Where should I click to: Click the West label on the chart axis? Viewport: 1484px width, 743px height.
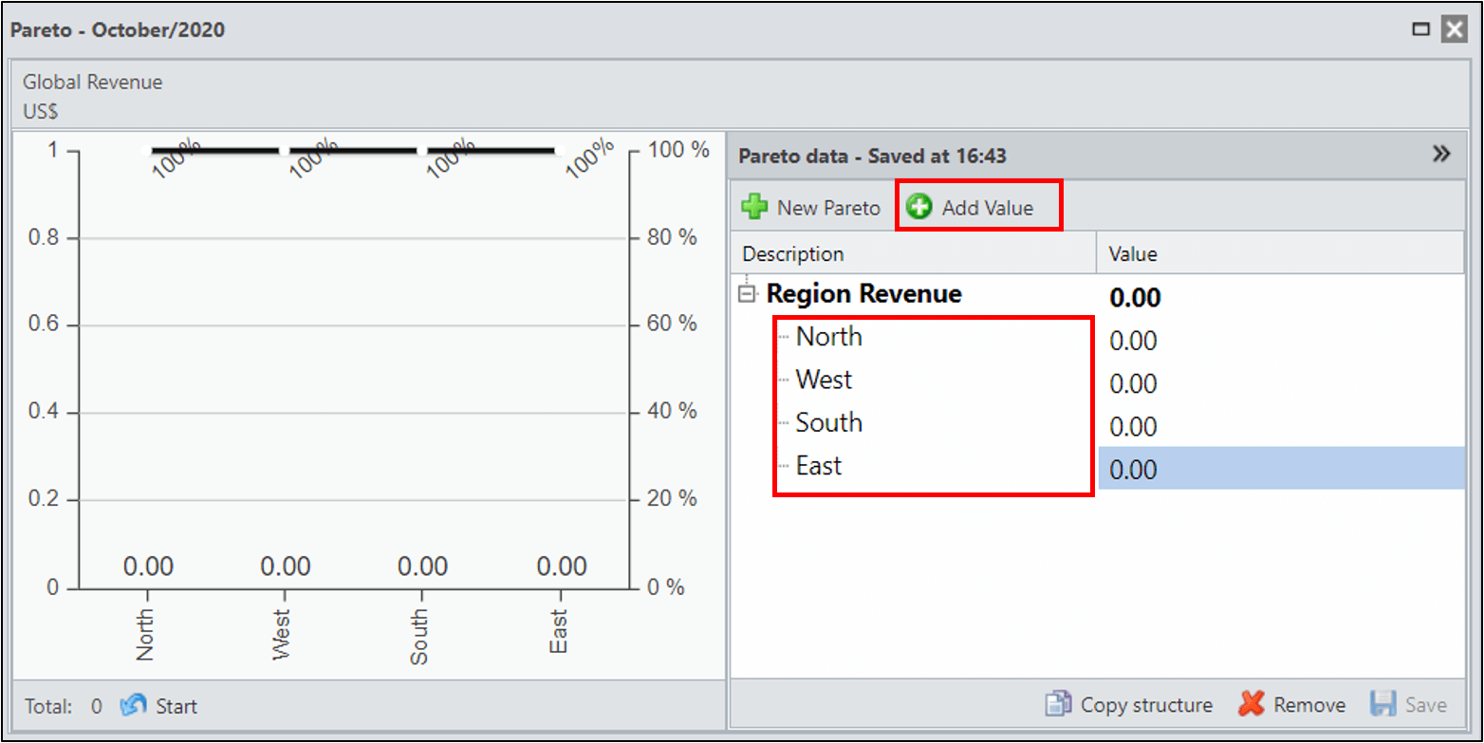click(x=282, y=635)
